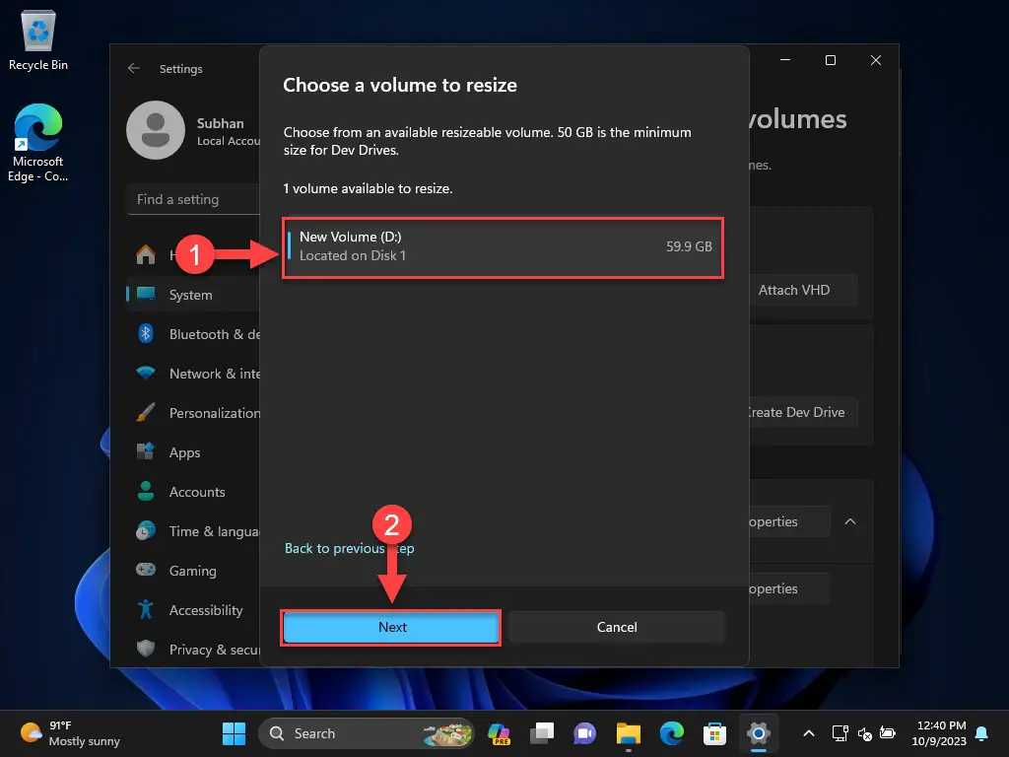Open the Recycle Bin desktop icon

38,39
